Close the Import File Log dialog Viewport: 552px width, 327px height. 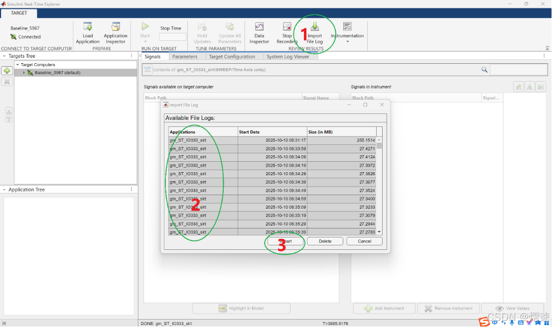(382, 105)
